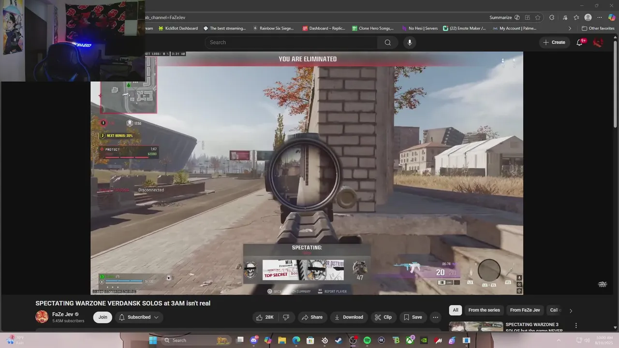Open Microsoft Store from the taskbar
Viewport: 619px width, 348px height.
[x=310, y=340]
